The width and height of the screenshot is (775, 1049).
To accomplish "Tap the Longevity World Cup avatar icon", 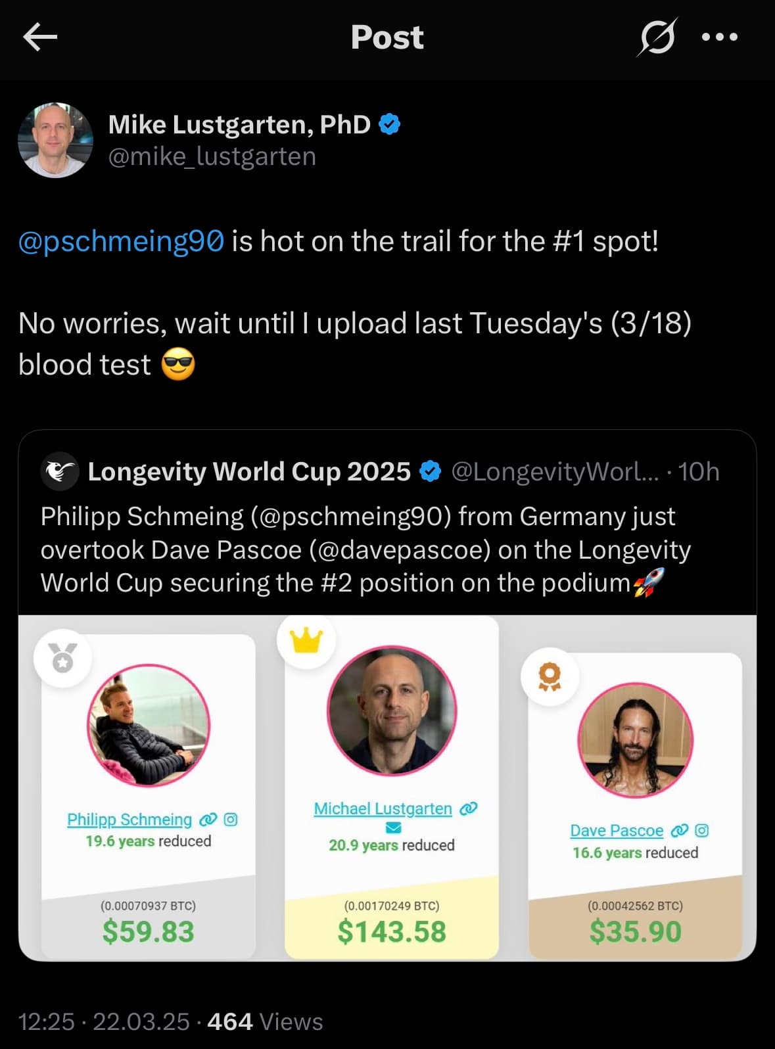I will pos(60,471).
